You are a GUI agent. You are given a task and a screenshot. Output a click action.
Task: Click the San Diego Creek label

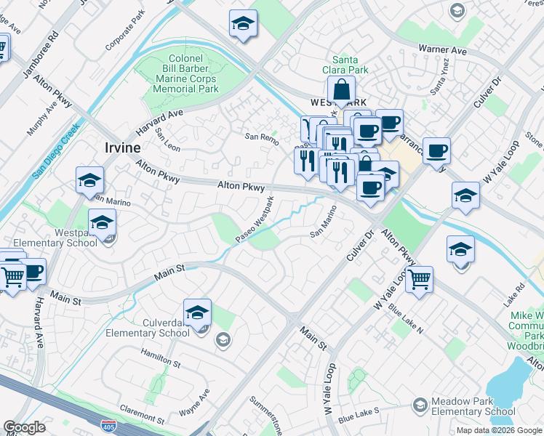pyautogui.click(x=57, y=150)
